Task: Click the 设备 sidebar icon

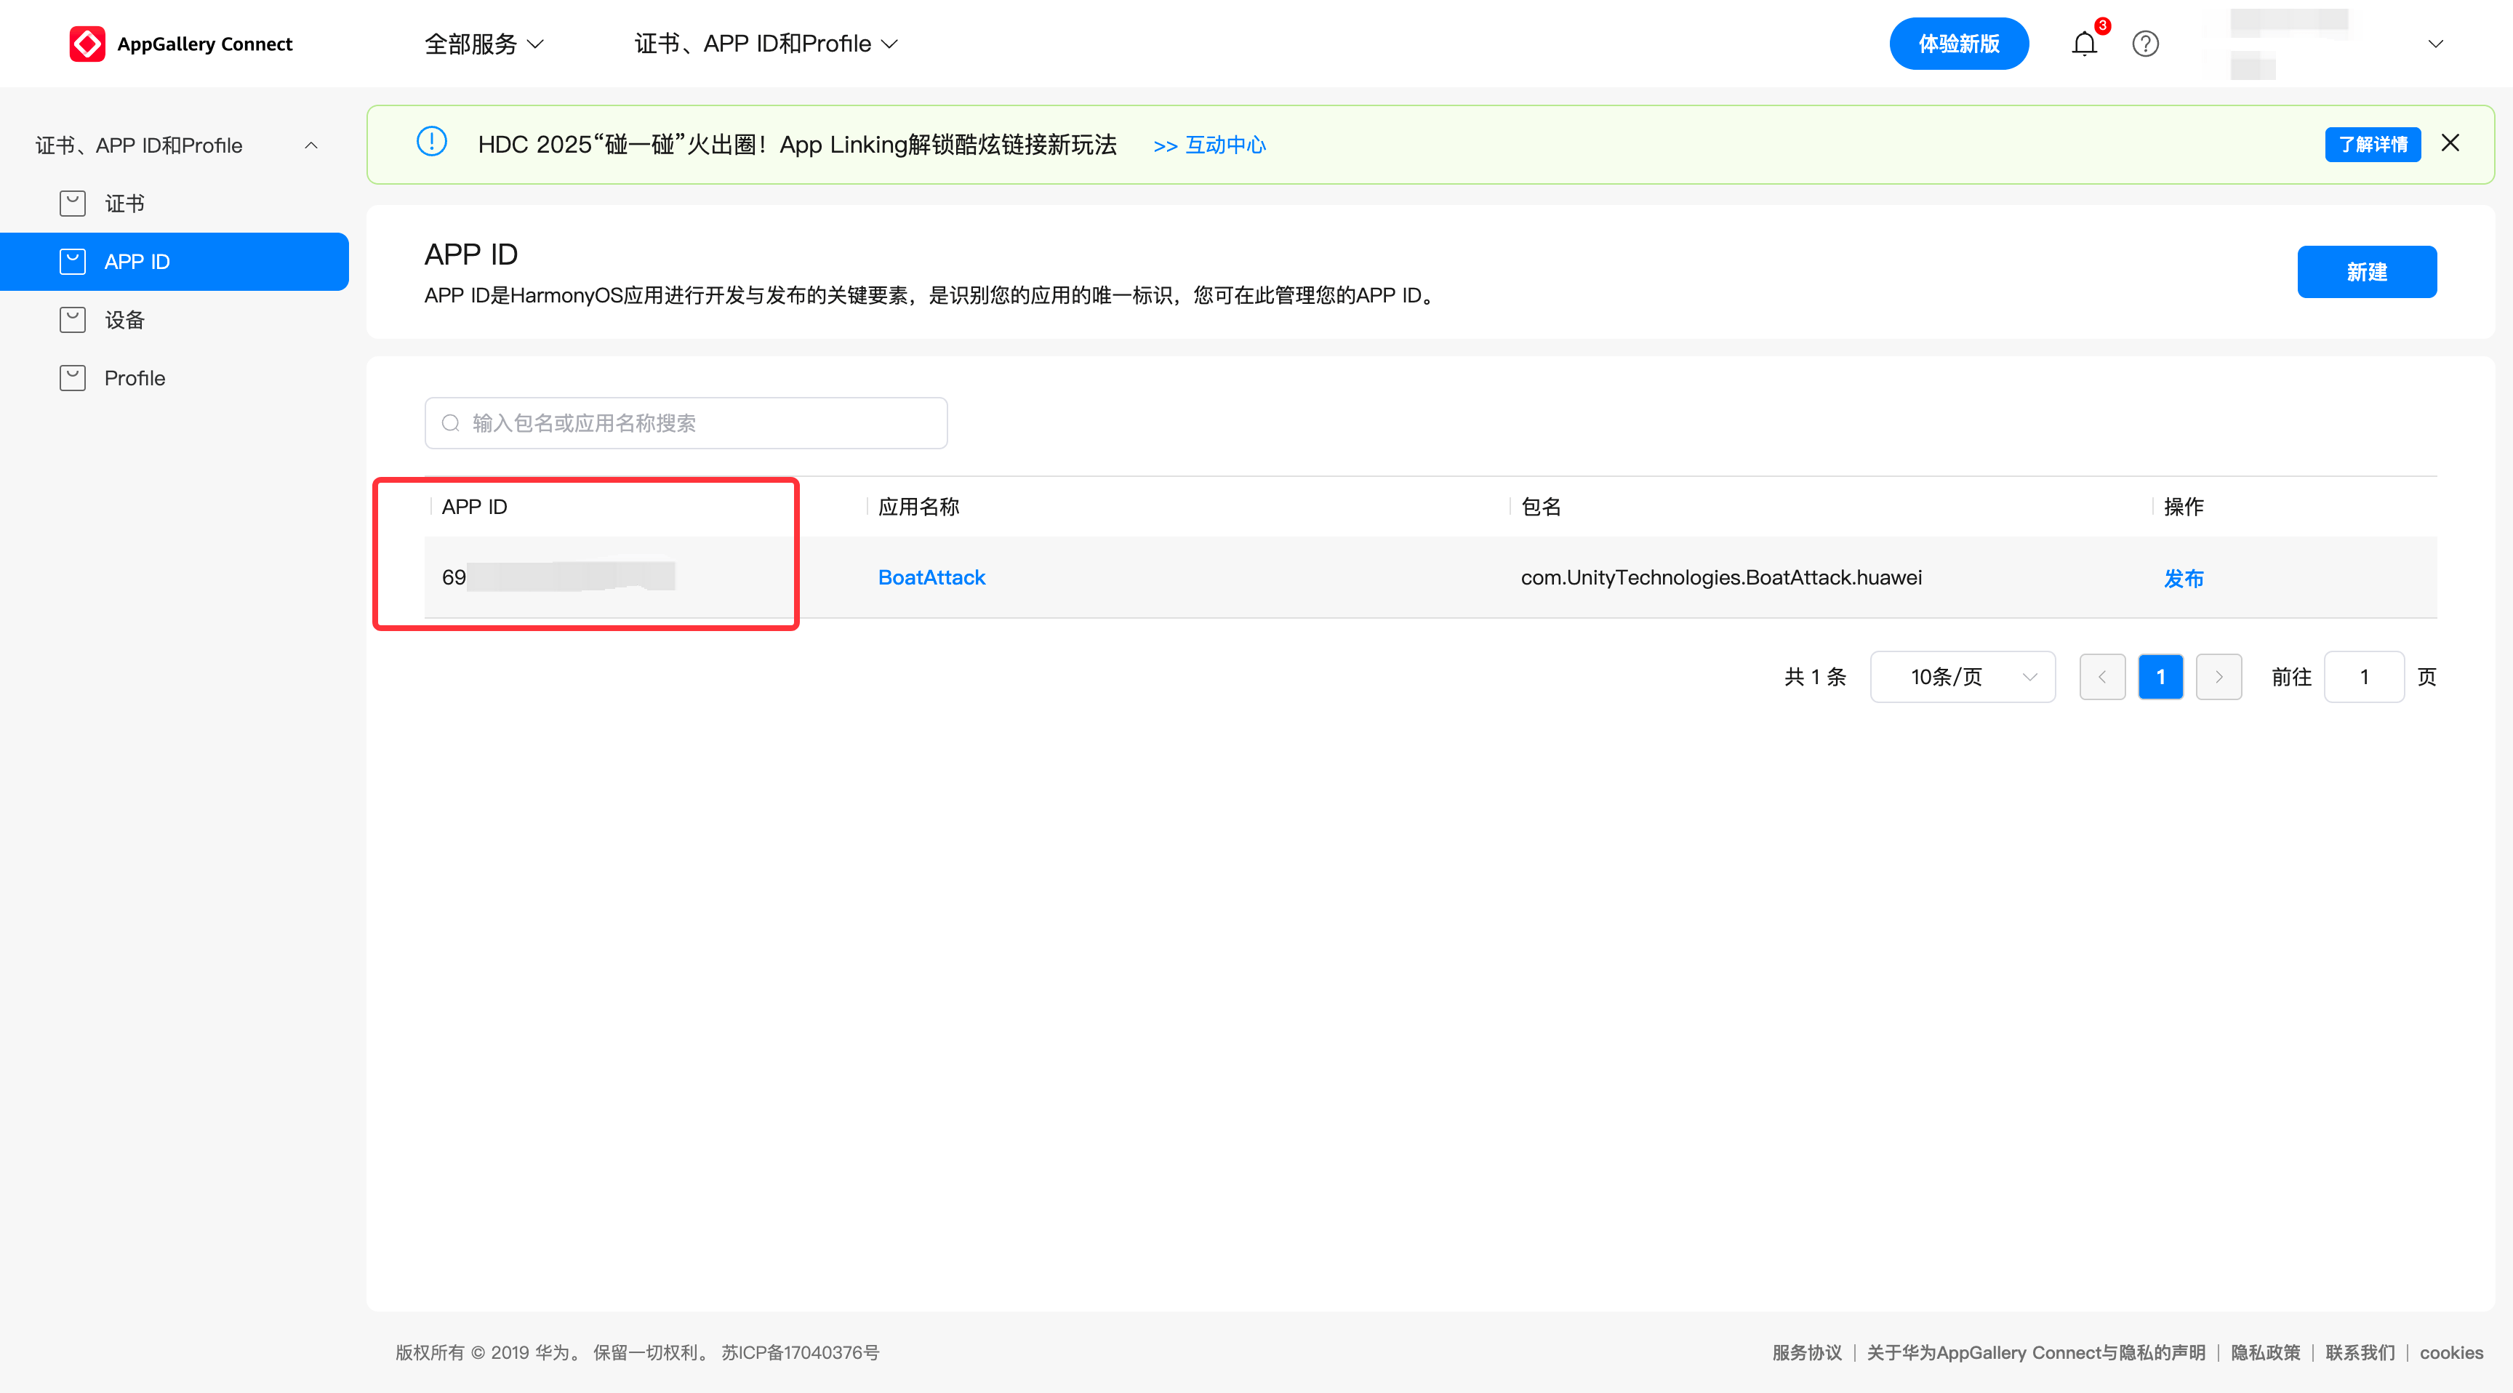Action: click(x=72, y=320)
